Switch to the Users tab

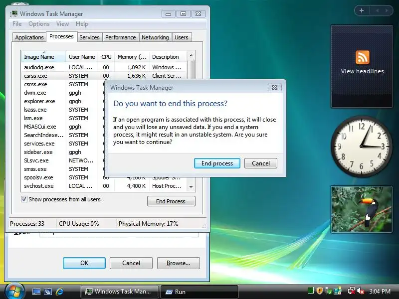coord(182,37)
